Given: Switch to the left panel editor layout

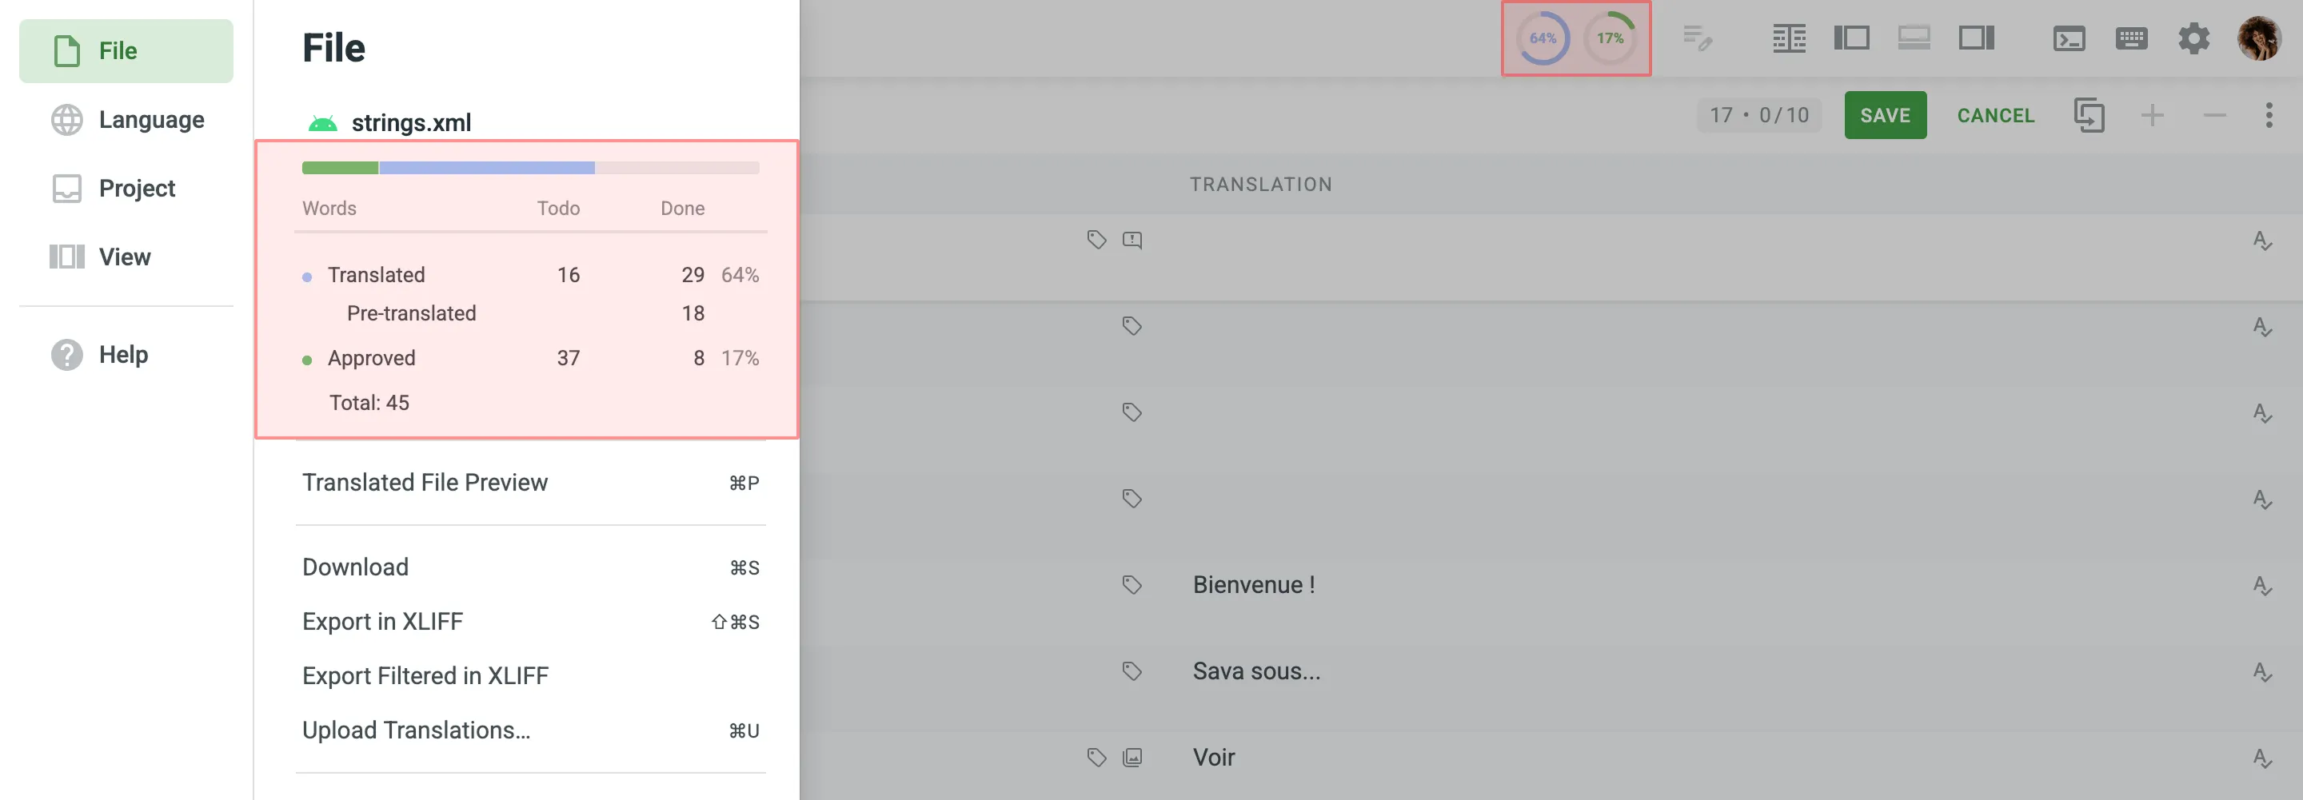Looking at the screenshot, I should pyautogui.click(x=1853, y=38).
